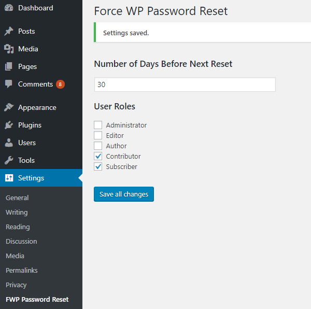The height and width of the screenshot is (309, 311).
Task: Open the Plugins menu
Action: (41, 125)
